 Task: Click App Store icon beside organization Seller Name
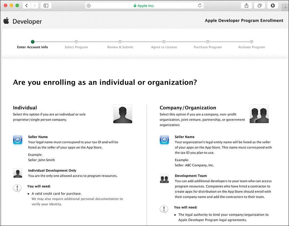pos(164,140)
